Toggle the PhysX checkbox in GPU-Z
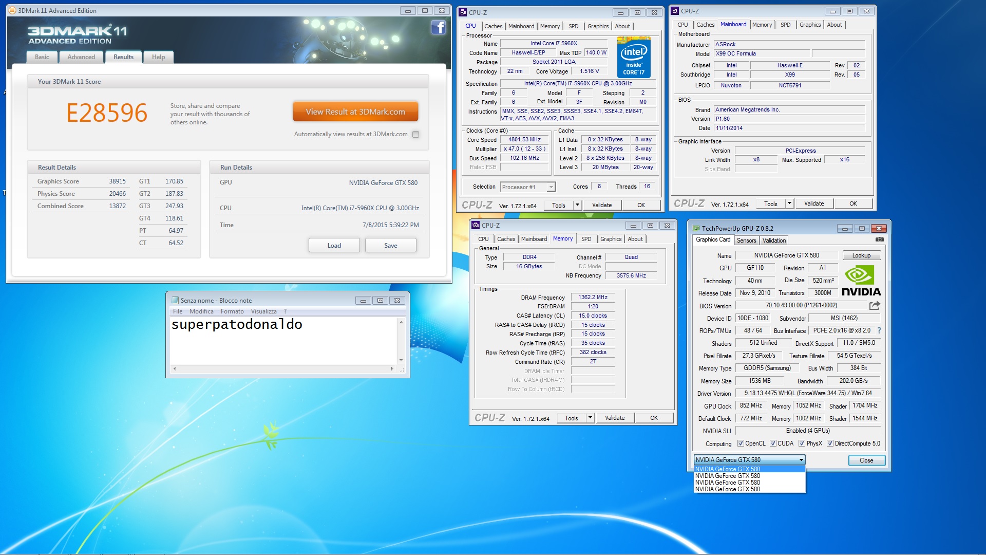This screenshot has width=986, height=555. pos(802,443)
